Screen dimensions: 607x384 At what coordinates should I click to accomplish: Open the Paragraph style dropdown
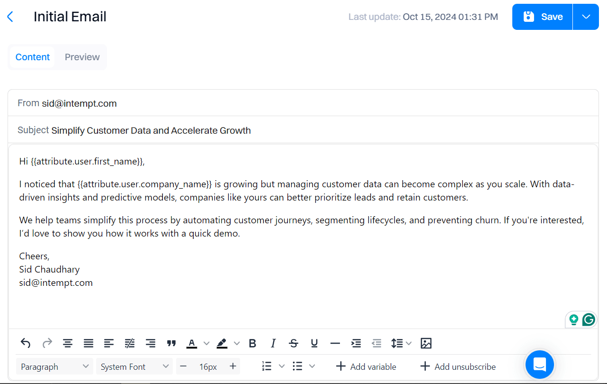(54, 366)
